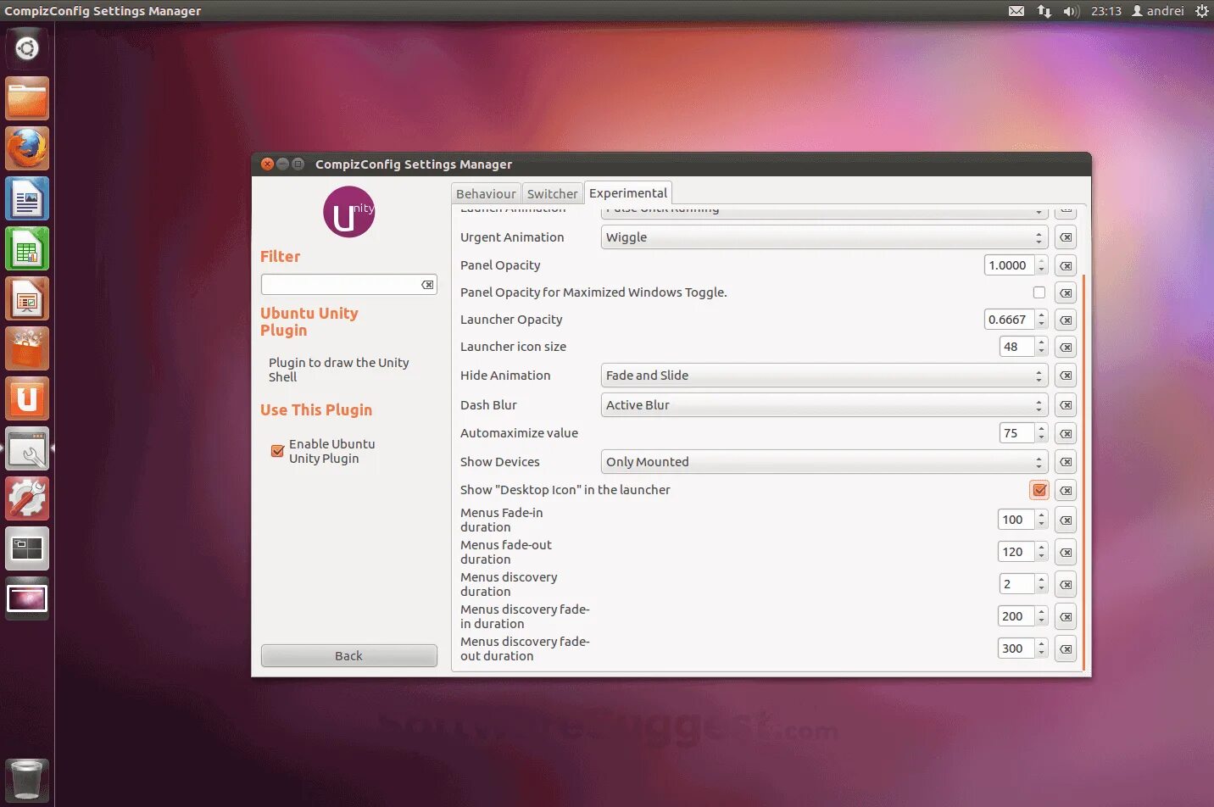This screenshot has height=807, width=1214.
Task: Open Ubuntu Software Center from launcher
Action: [x=27, y=349]
